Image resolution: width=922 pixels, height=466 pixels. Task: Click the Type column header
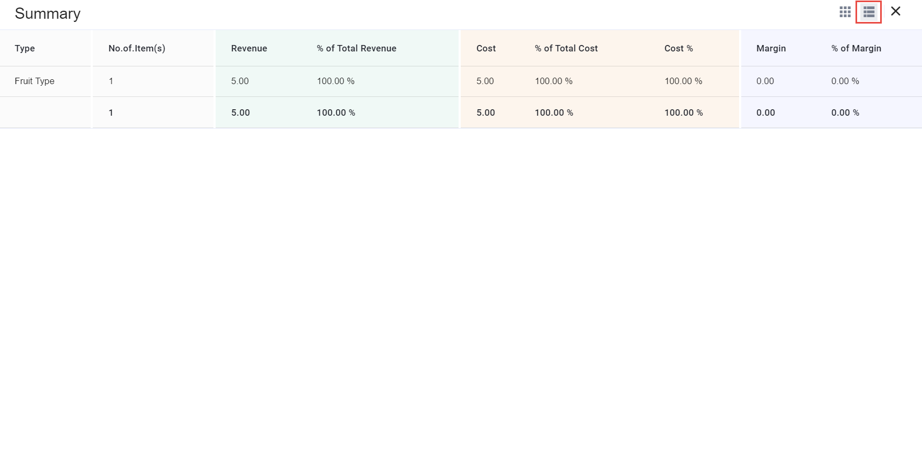click(x=25, y=48)
